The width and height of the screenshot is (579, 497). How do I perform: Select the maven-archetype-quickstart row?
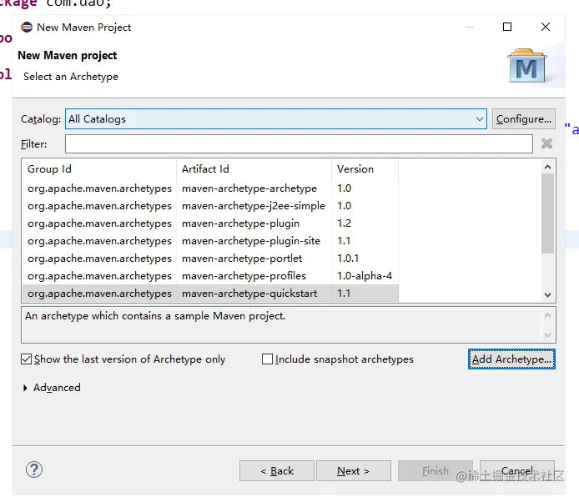coord(210,294)
